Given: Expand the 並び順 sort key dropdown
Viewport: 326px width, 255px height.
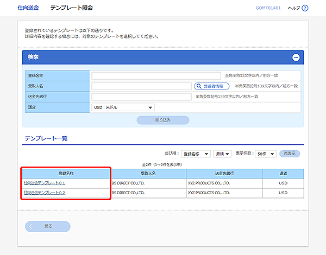Looking at the screenshot, I should (x=195, y=154).
